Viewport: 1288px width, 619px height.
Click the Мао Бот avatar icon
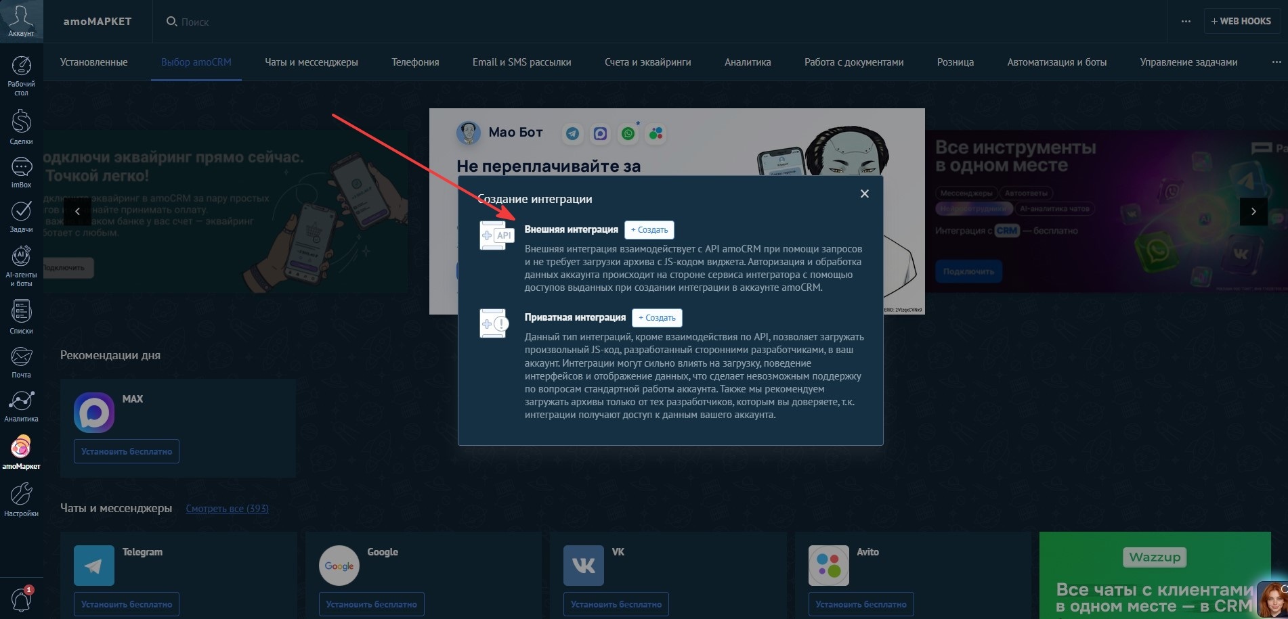[x=468, y=133]
